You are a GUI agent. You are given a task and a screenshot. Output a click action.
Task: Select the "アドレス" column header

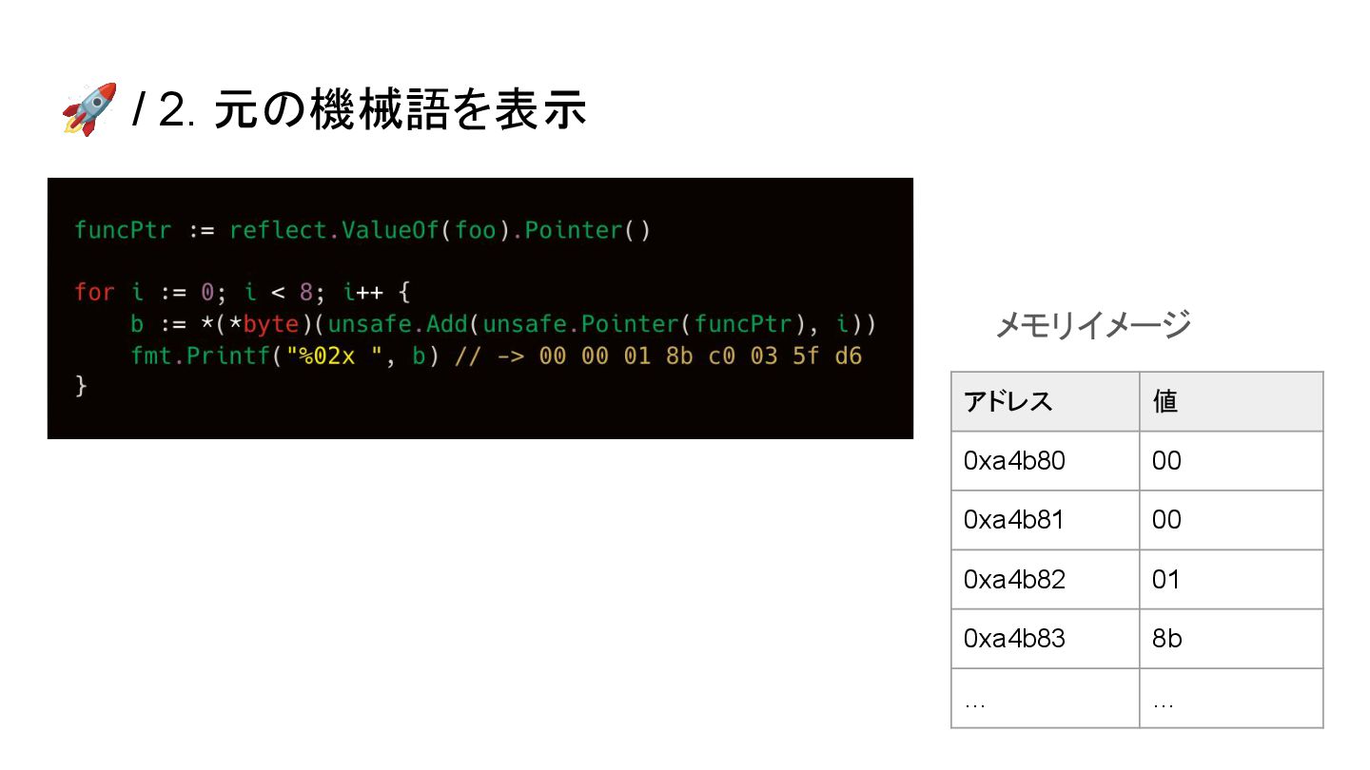[x=1046, y=402]
